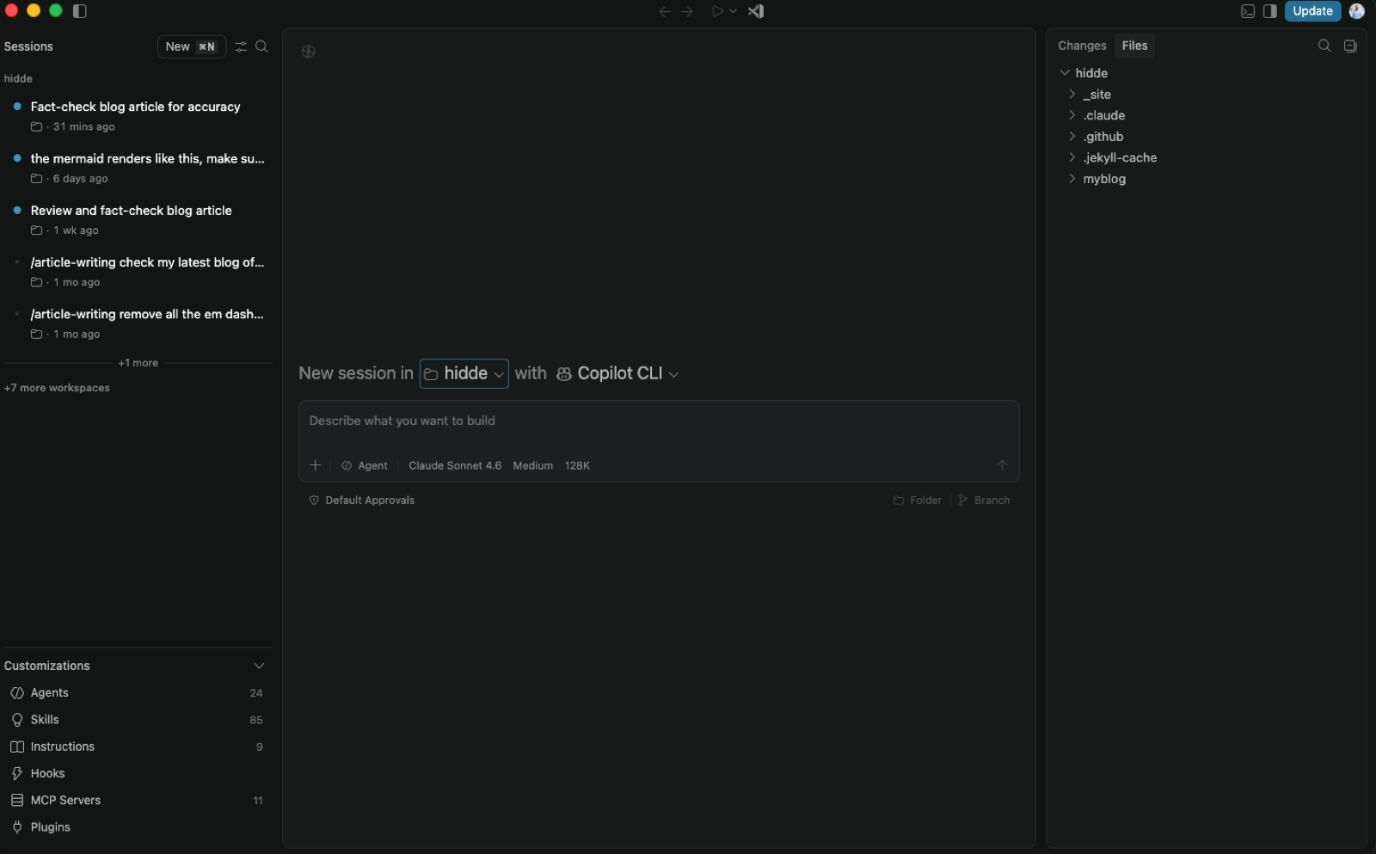Start a New session button
1376x854 pixels.
pos(191,46)
